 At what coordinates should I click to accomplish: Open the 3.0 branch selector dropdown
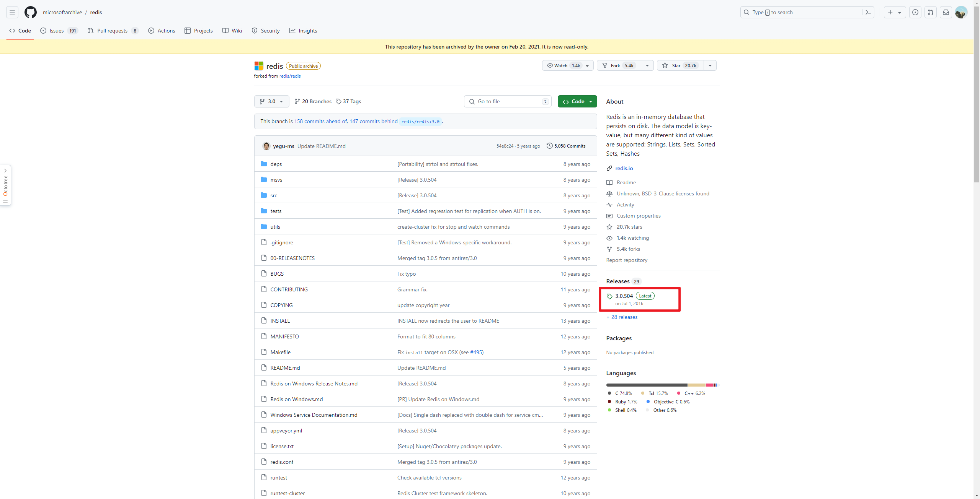pos(271,101)
